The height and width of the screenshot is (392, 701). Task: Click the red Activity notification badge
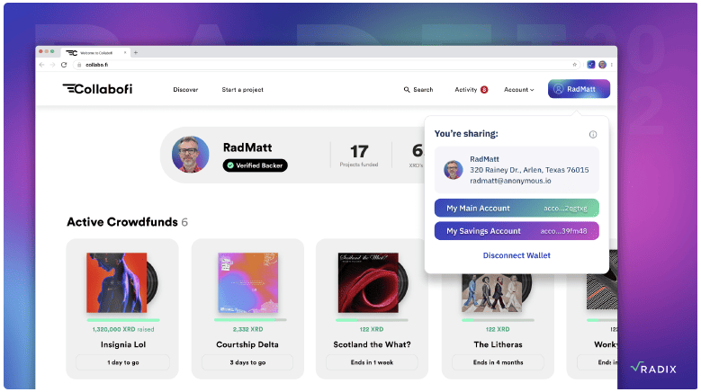pyautogui.click(x=484, y=90)
